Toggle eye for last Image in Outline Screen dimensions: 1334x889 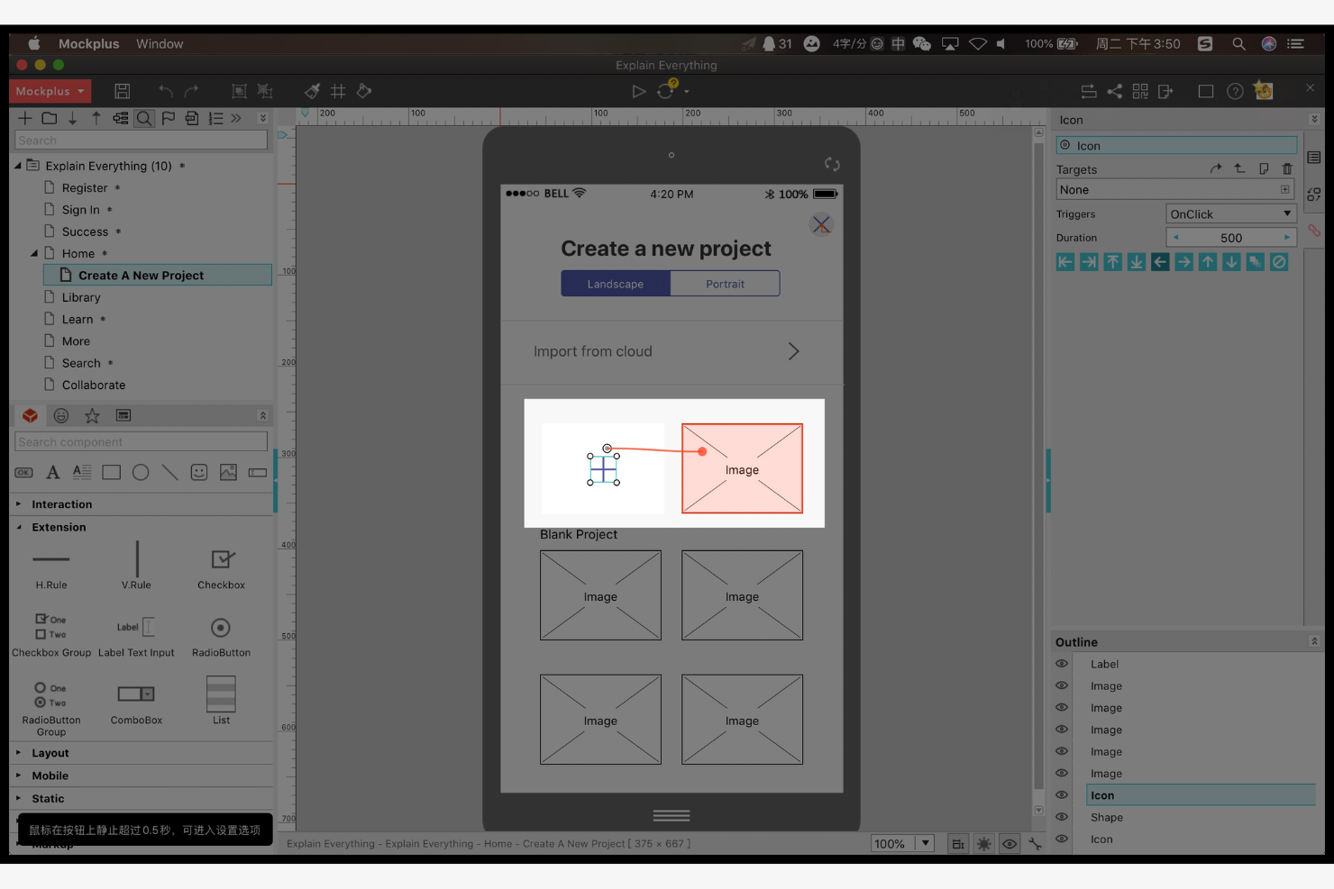1062,773
